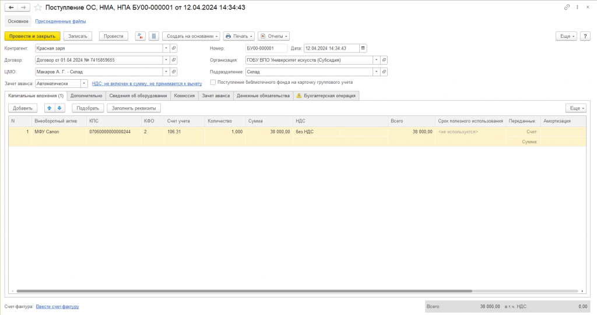Click the Dt/Kt postings icon in toolbar
The width and height of the screenshot is (597, 315).
point(141,36)
